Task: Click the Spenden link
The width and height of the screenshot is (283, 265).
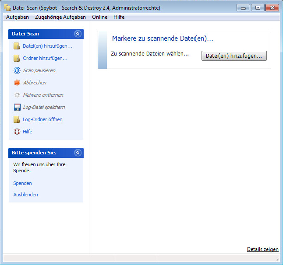Action: (22, 183)
